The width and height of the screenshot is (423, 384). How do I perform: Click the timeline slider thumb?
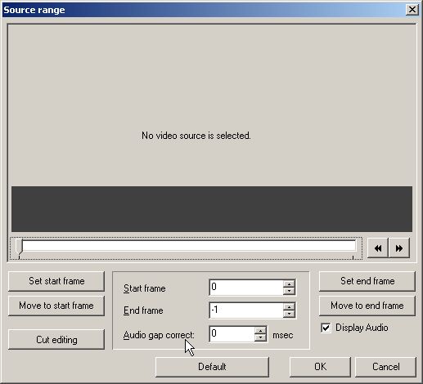(19, 248)
